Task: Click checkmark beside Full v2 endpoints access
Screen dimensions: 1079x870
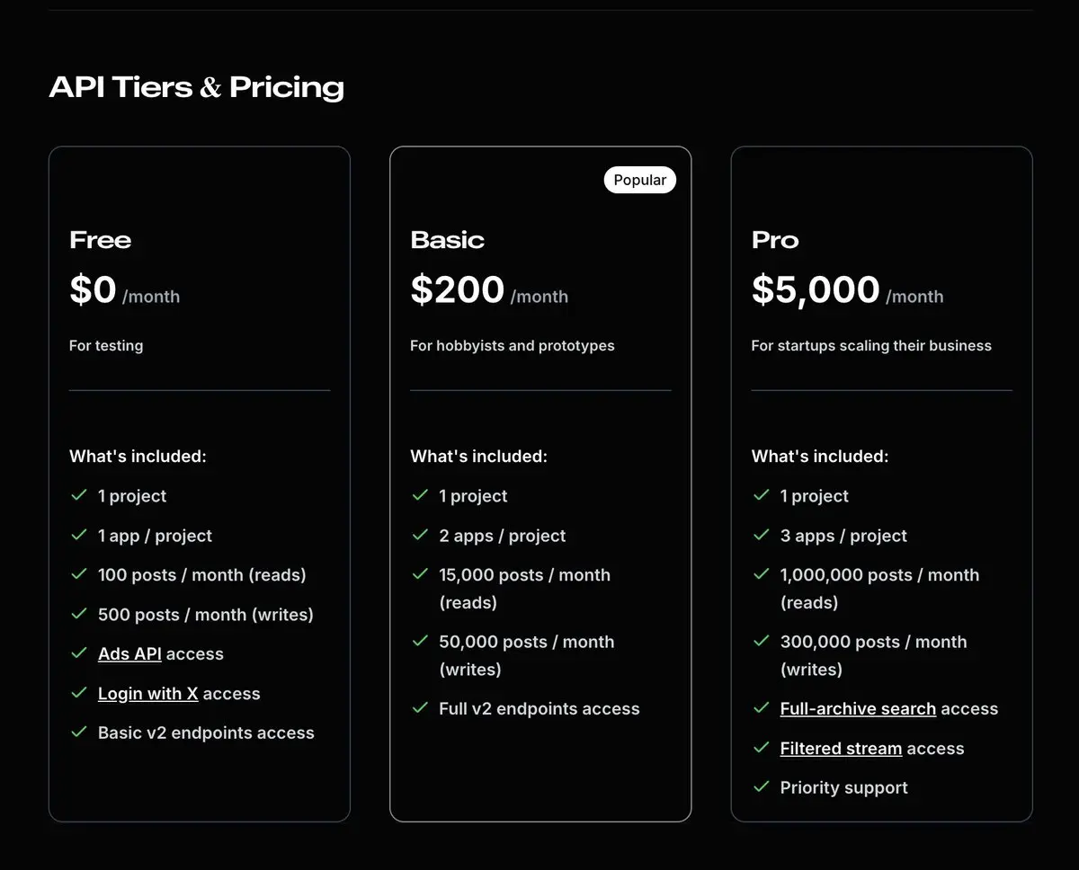Action: (x=420, y=707)
